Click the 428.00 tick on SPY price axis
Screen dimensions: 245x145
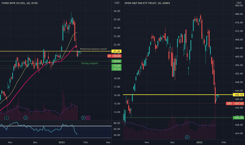[x=239, y=125]
